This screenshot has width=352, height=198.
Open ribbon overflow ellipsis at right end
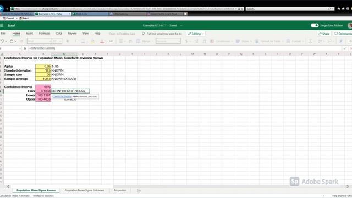tap(350, 41)
